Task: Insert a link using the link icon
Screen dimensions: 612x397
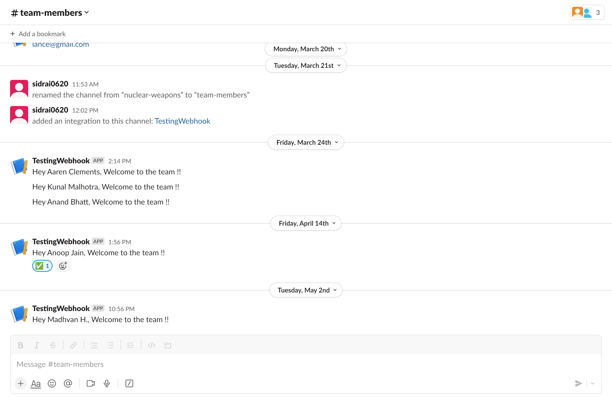Action: coord(73,345)
